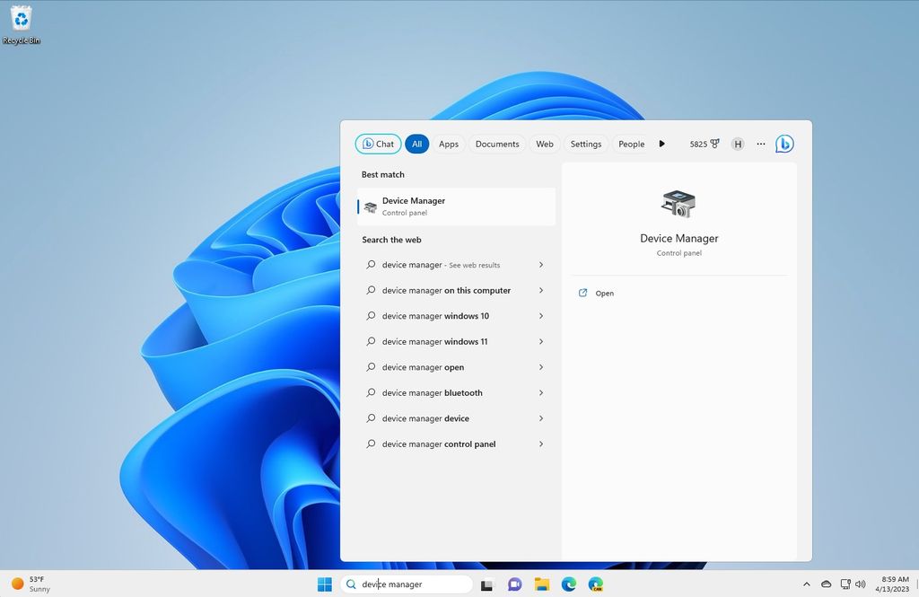Click the sound icon in the system tray
This screenshot has width=919, height=597.
860,584
